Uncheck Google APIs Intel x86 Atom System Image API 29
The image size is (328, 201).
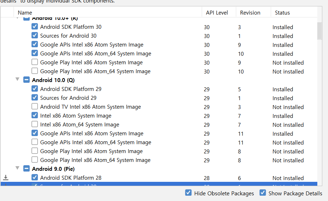click(35, 133)
